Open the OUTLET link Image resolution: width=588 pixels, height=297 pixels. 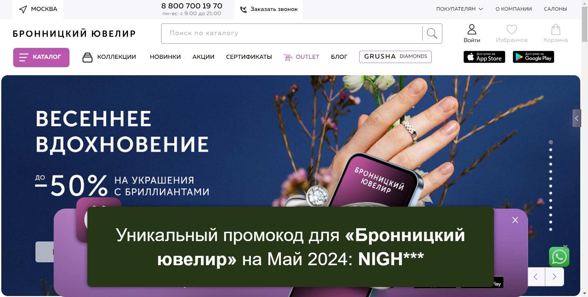click(x=302, y=57)
